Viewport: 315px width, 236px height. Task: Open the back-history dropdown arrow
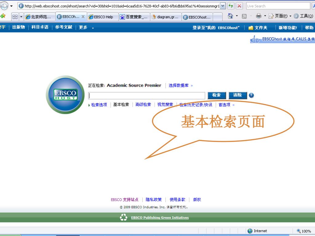(11, 6)
